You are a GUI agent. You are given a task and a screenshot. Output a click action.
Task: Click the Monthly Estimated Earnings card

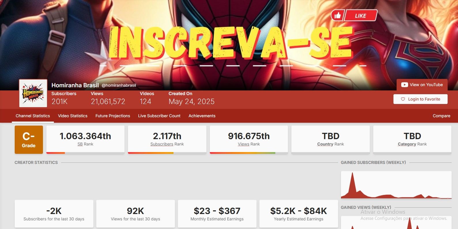click(217, 214)
